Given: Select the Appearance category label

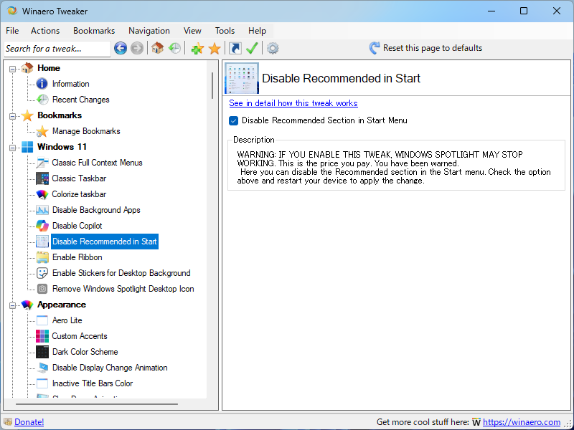Looking at the screenshot, I should (x=62, y=305).
